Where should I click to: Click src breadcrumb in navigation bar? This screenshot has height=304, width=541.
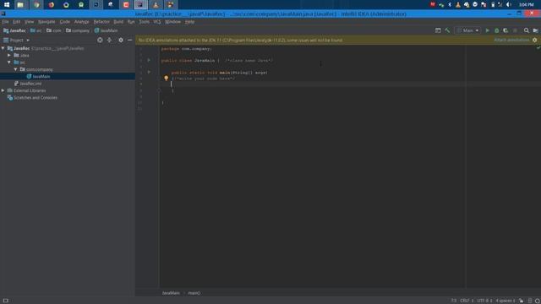(x=36, y=30)
